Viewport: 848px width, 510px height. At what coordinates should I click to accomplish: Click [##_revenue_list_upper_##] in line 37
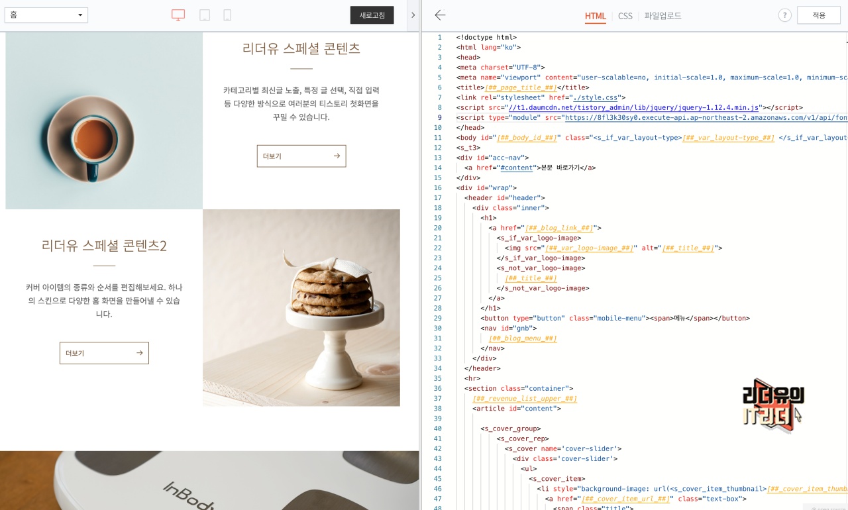click(525, 399)
